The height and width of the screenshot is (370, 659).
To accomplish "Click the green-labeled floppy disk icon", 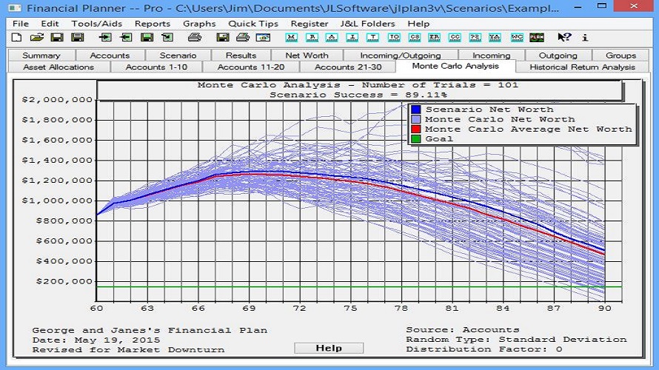I will click(x=147, y=38).
